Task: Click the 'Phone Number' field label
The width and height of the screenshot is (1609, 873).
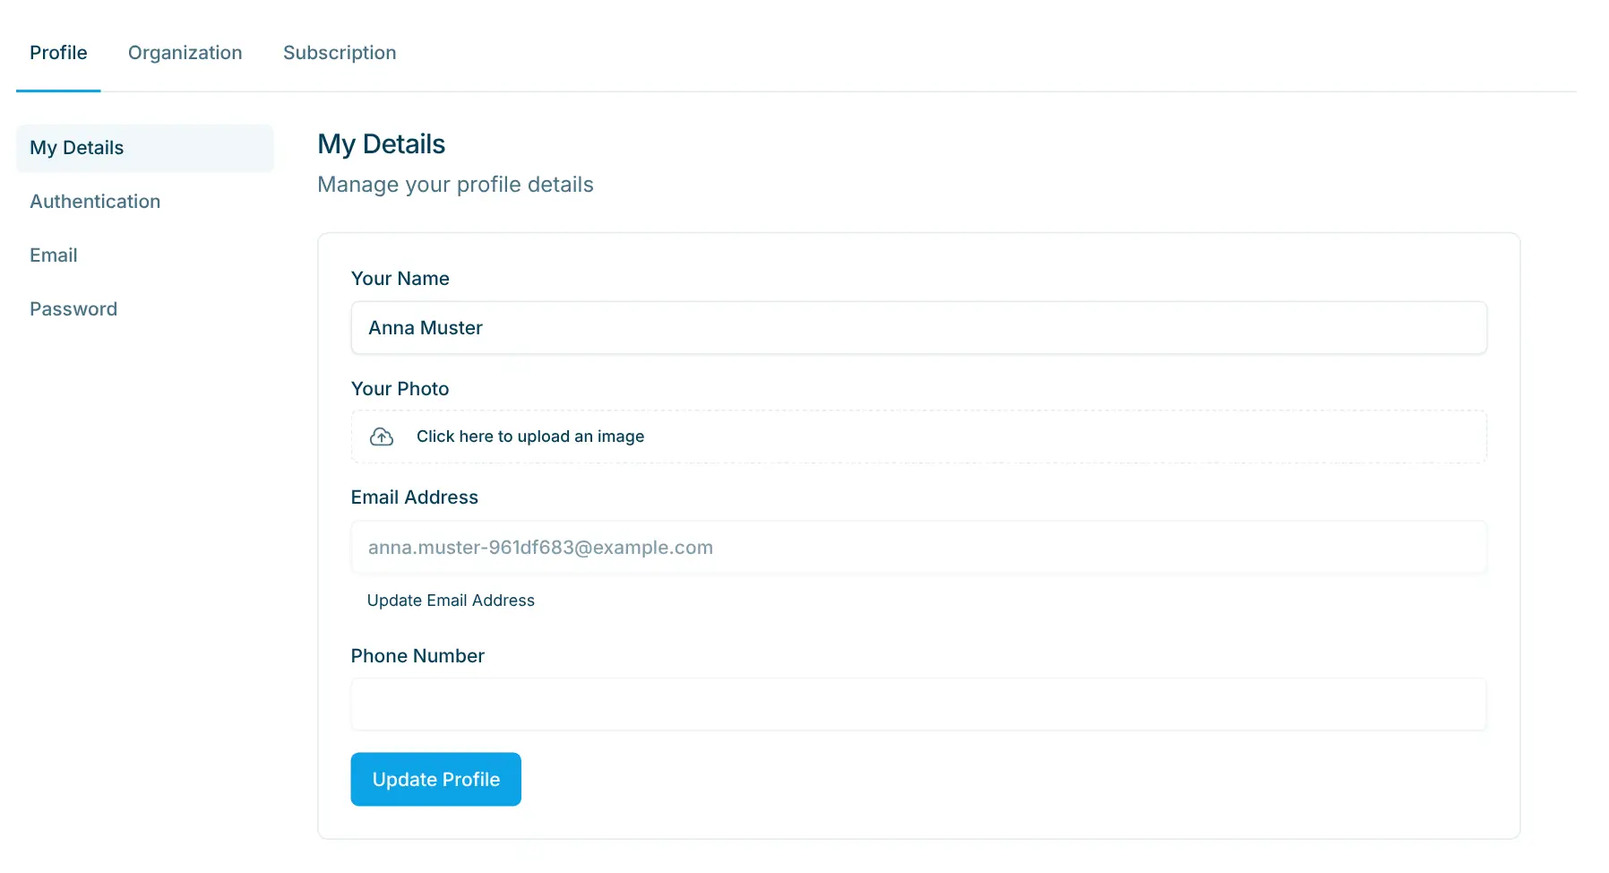Action: [417, 656]
